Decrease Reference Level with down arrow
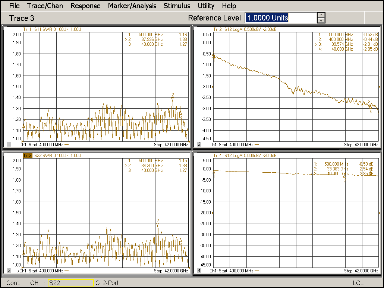The height and width of the screenshot is (288, 384). point(321,21)
